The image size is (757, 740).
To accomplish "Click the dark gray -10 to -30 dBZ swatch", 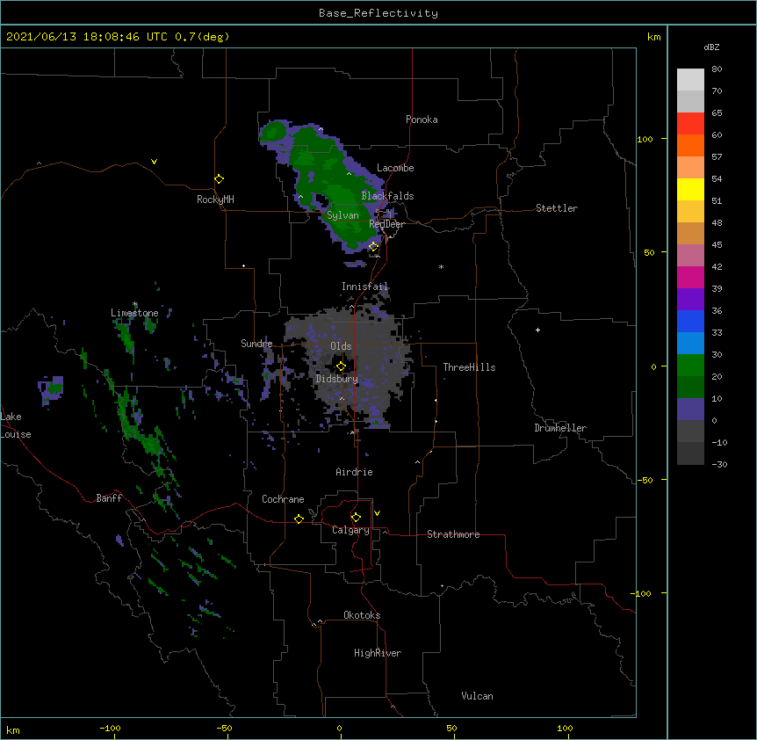I will (x=690, y=453).
